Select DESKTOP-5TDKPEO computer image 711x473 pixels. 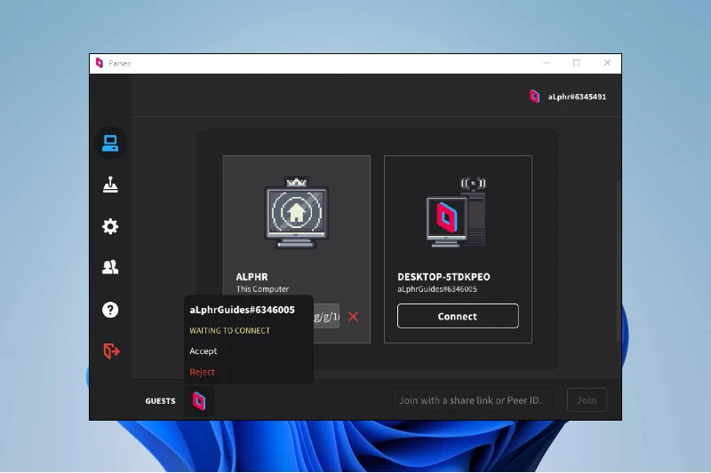click(456, 213)
